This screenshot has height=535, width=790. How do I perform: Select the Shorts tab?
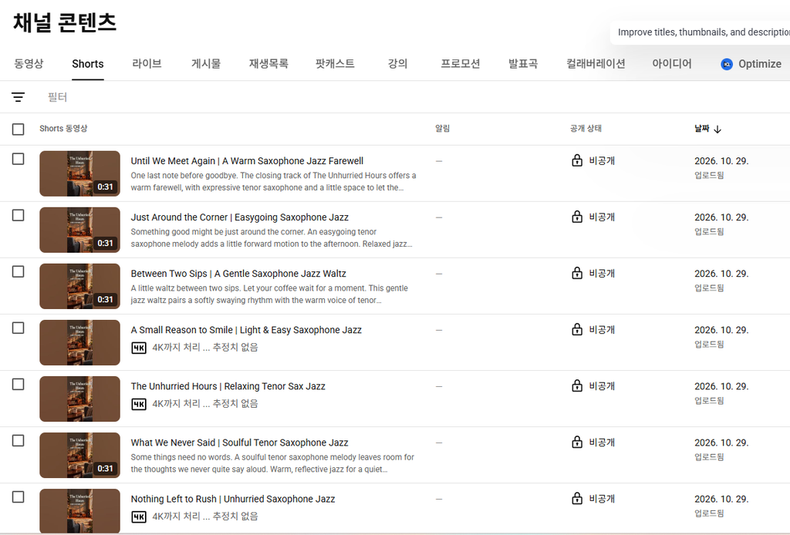[88, 64]
